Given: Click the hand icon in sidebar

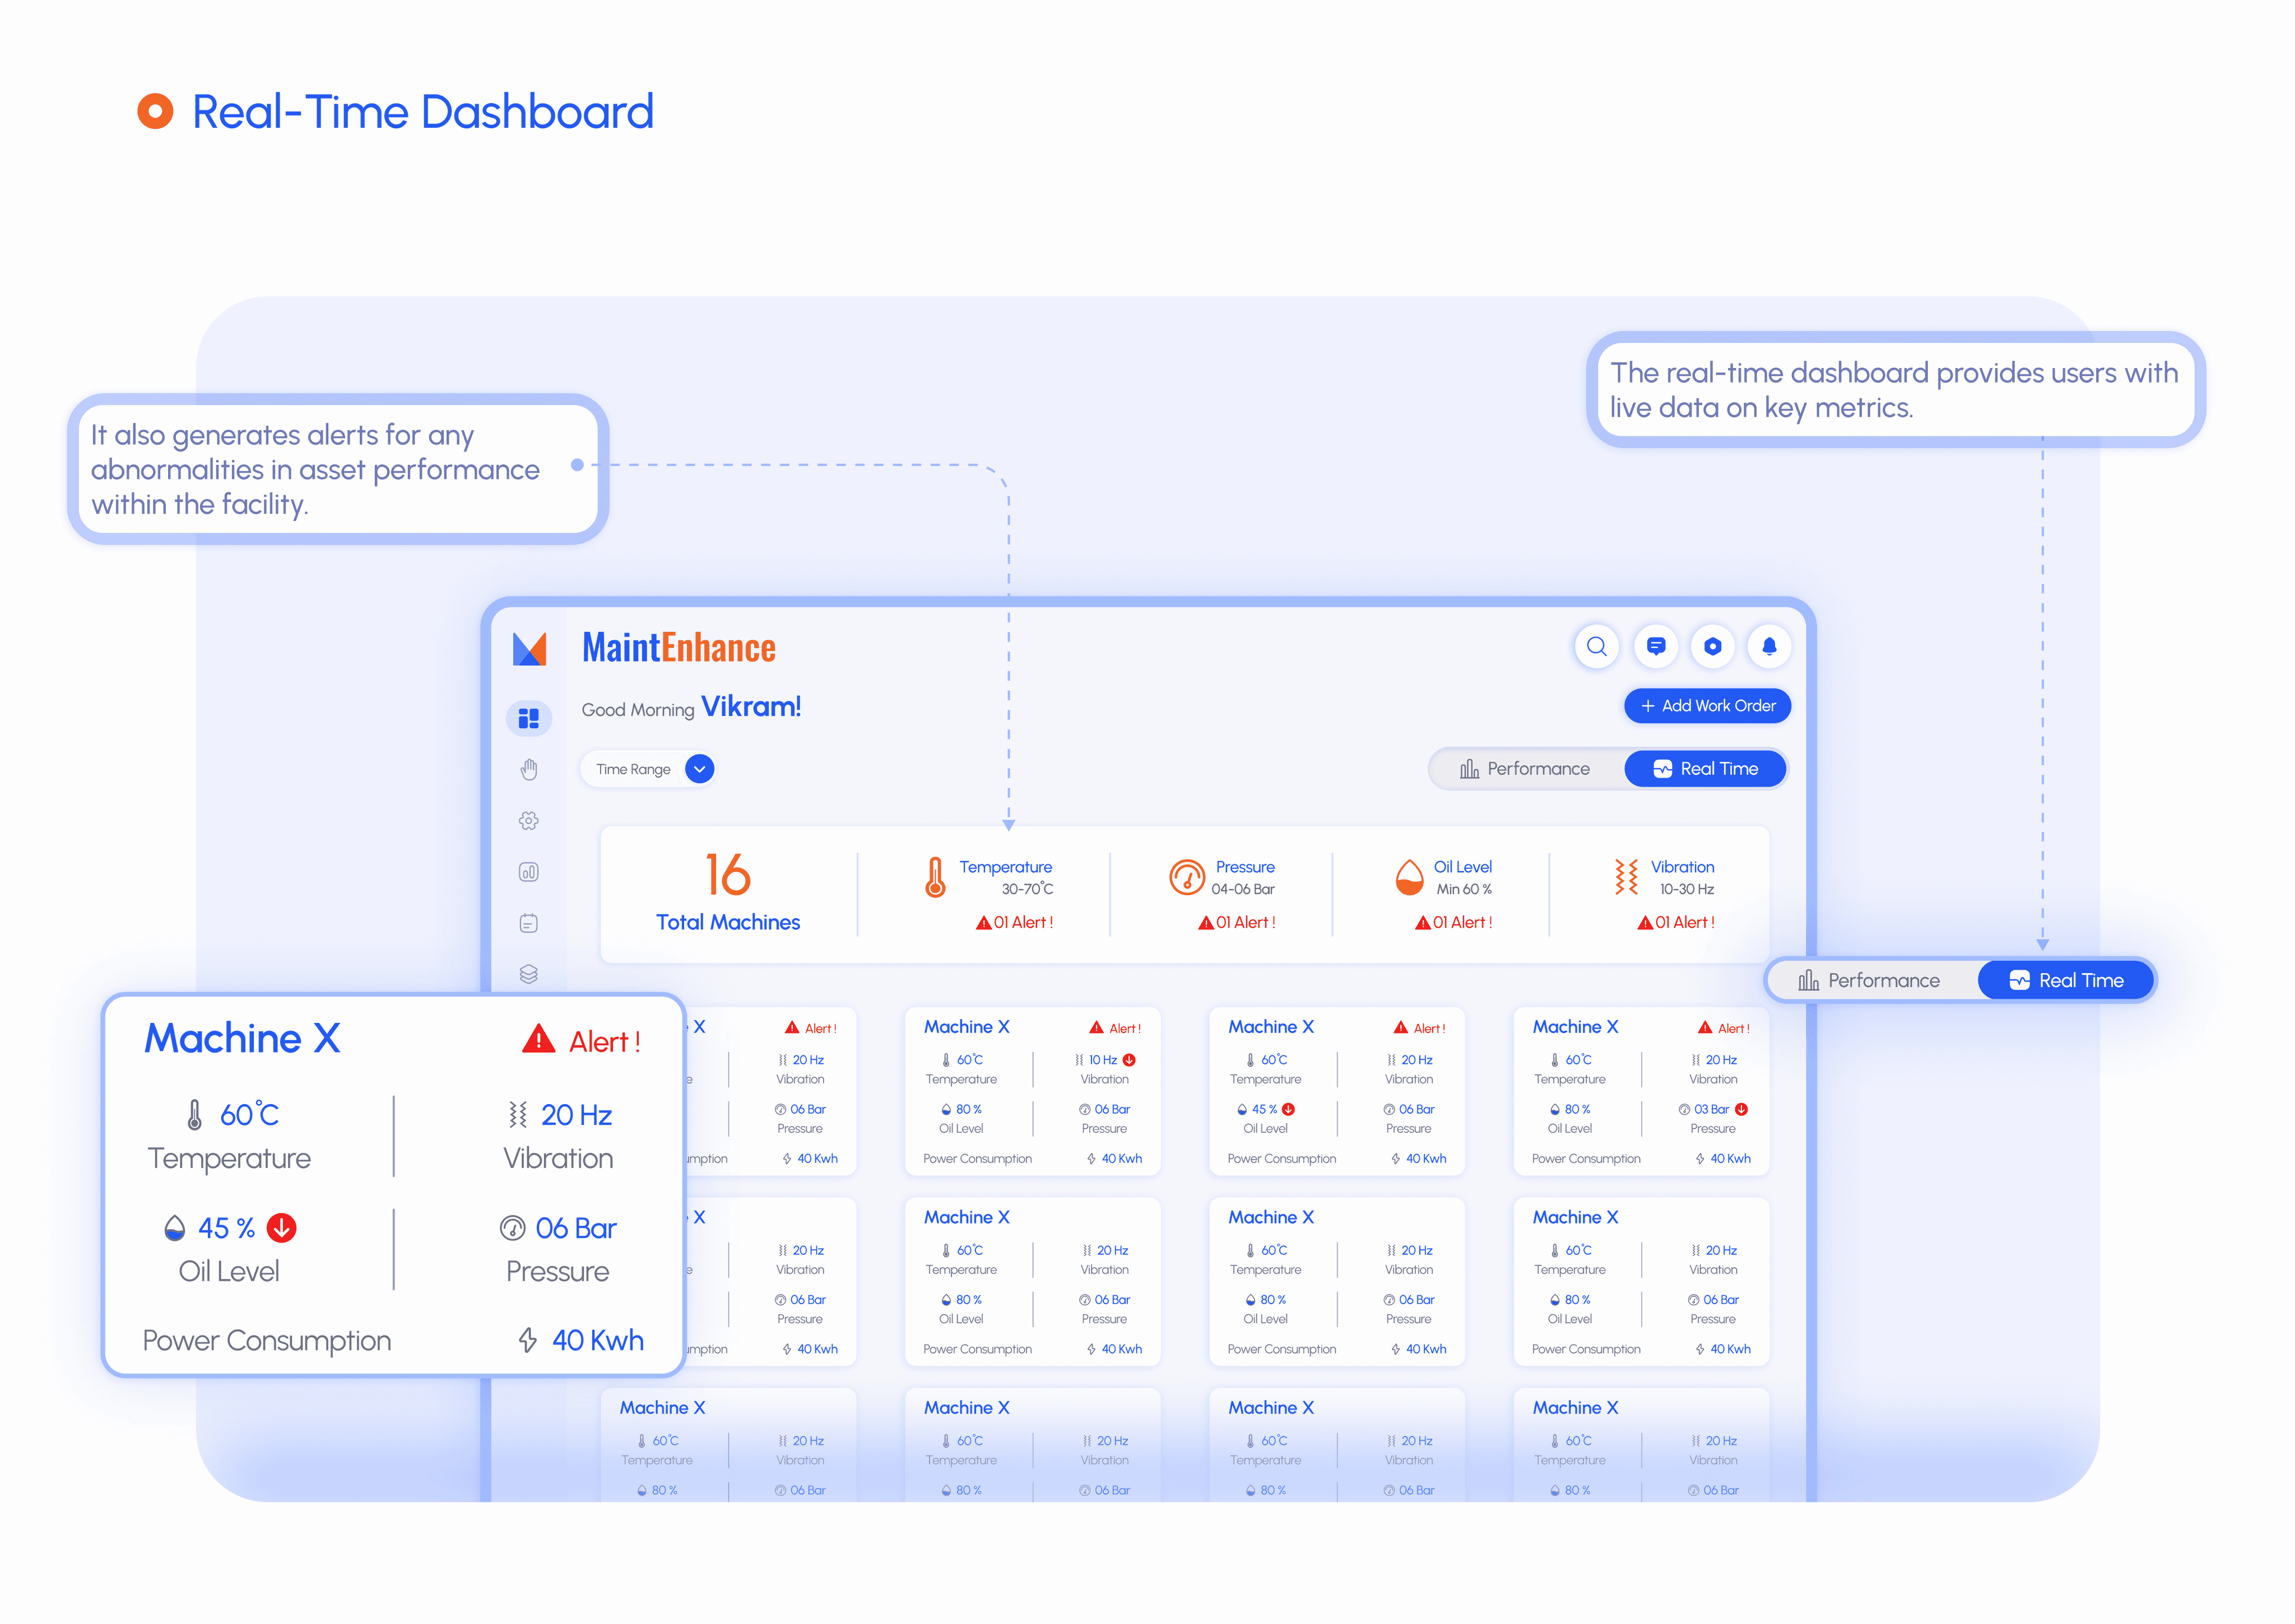Looking at the screenshot, I should click(529, 769).
